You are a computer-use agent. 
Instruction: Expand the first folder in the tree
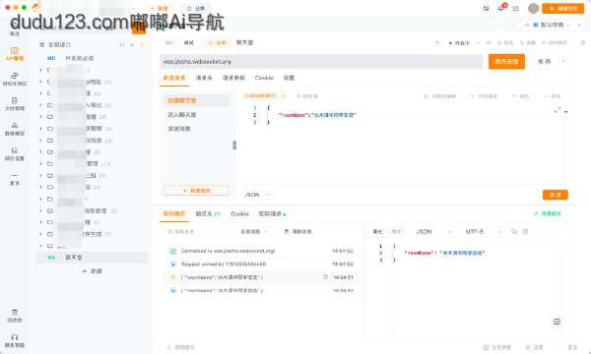40,70
